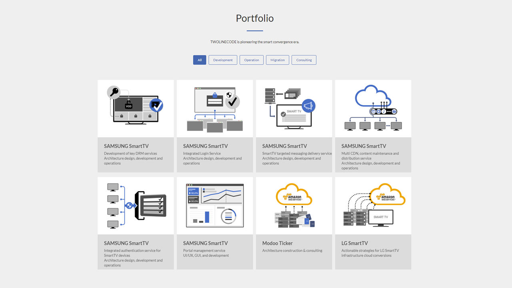This screenshot has width=512, height=288.
Task: Click the blue megaphone icon in messaging illustration
Action: 308,106
